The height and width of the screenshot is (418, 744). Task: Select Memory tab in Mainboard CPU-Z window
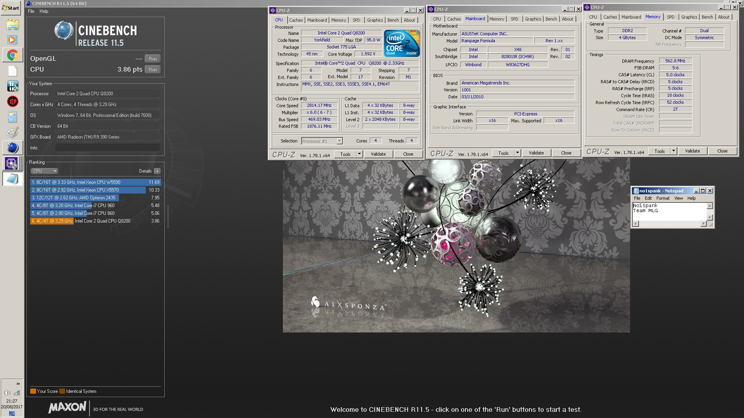point(496,19)
